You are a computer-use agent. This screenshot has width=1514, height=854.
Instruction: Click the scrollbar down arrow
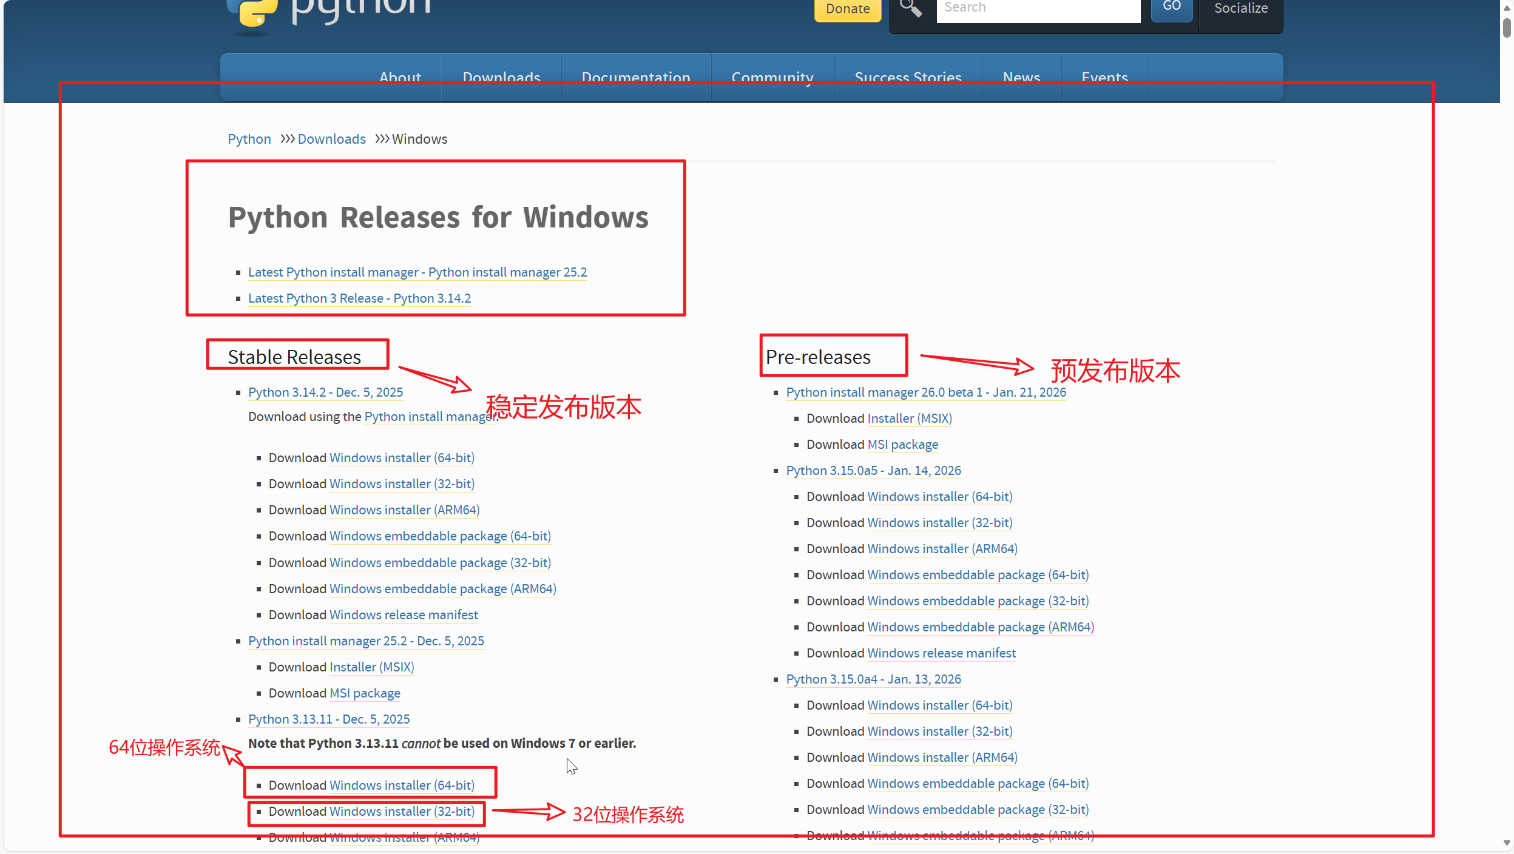[x=1507, y=842]
